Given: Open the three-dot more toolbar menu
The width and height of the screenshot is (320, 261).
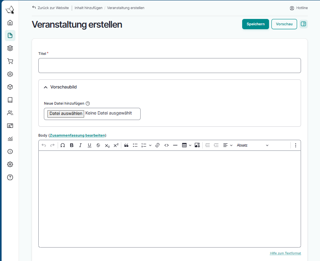Looking at the screenshot, I should click(295, 145).
